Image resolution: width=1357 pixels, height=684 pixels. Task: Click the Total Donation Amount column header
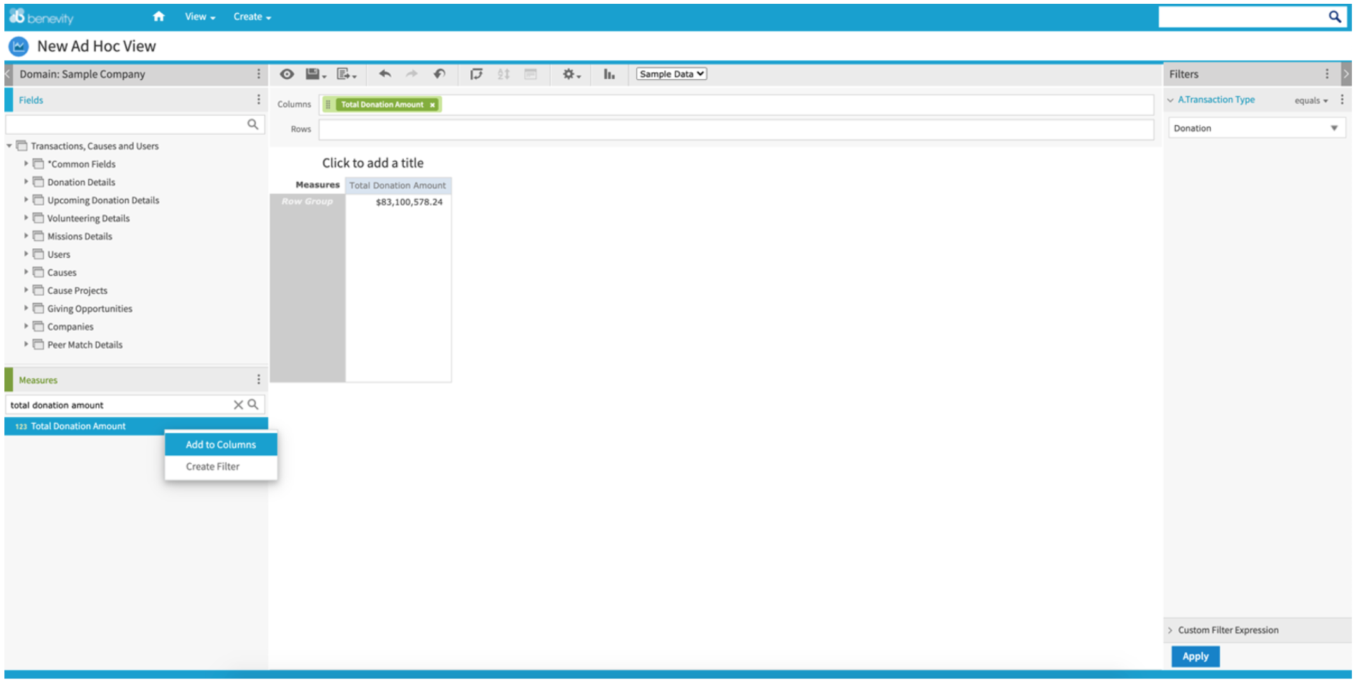click(398, 186)
